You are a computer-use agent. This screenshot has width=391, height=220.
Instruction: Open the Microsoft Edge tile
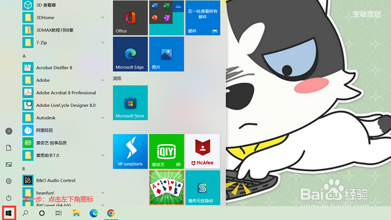tap(130, 54)
